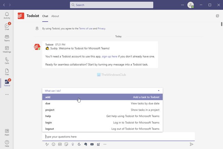Open the sticker picker

click(x=66, y=144)
